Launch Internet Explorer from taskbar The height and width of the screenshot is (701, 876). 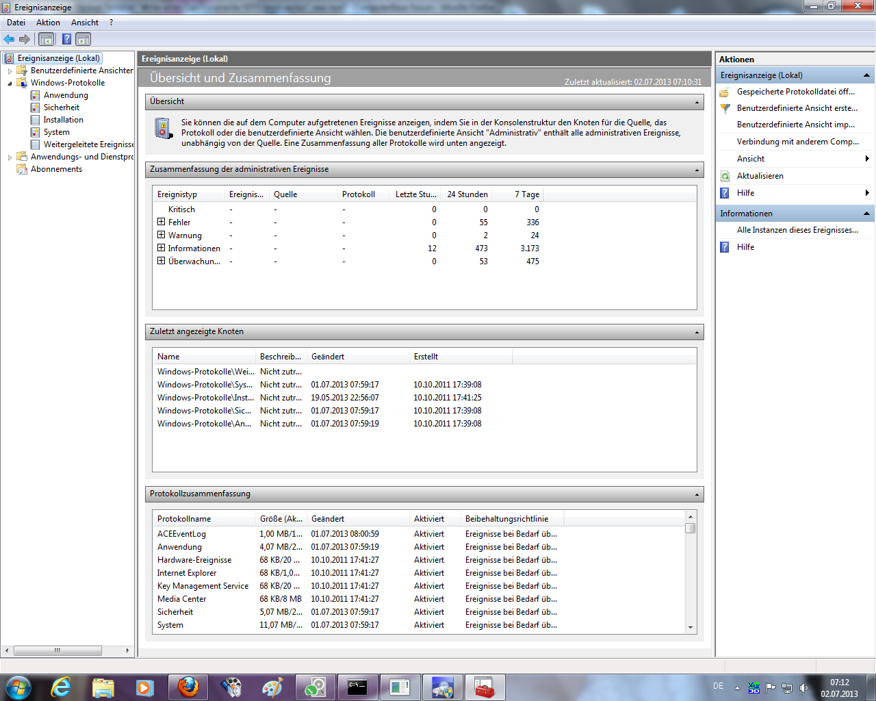[x=61, y=687]
